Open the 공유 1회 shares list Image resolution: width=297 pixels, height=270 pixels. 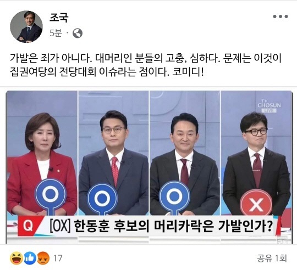[x=272, y=258]
